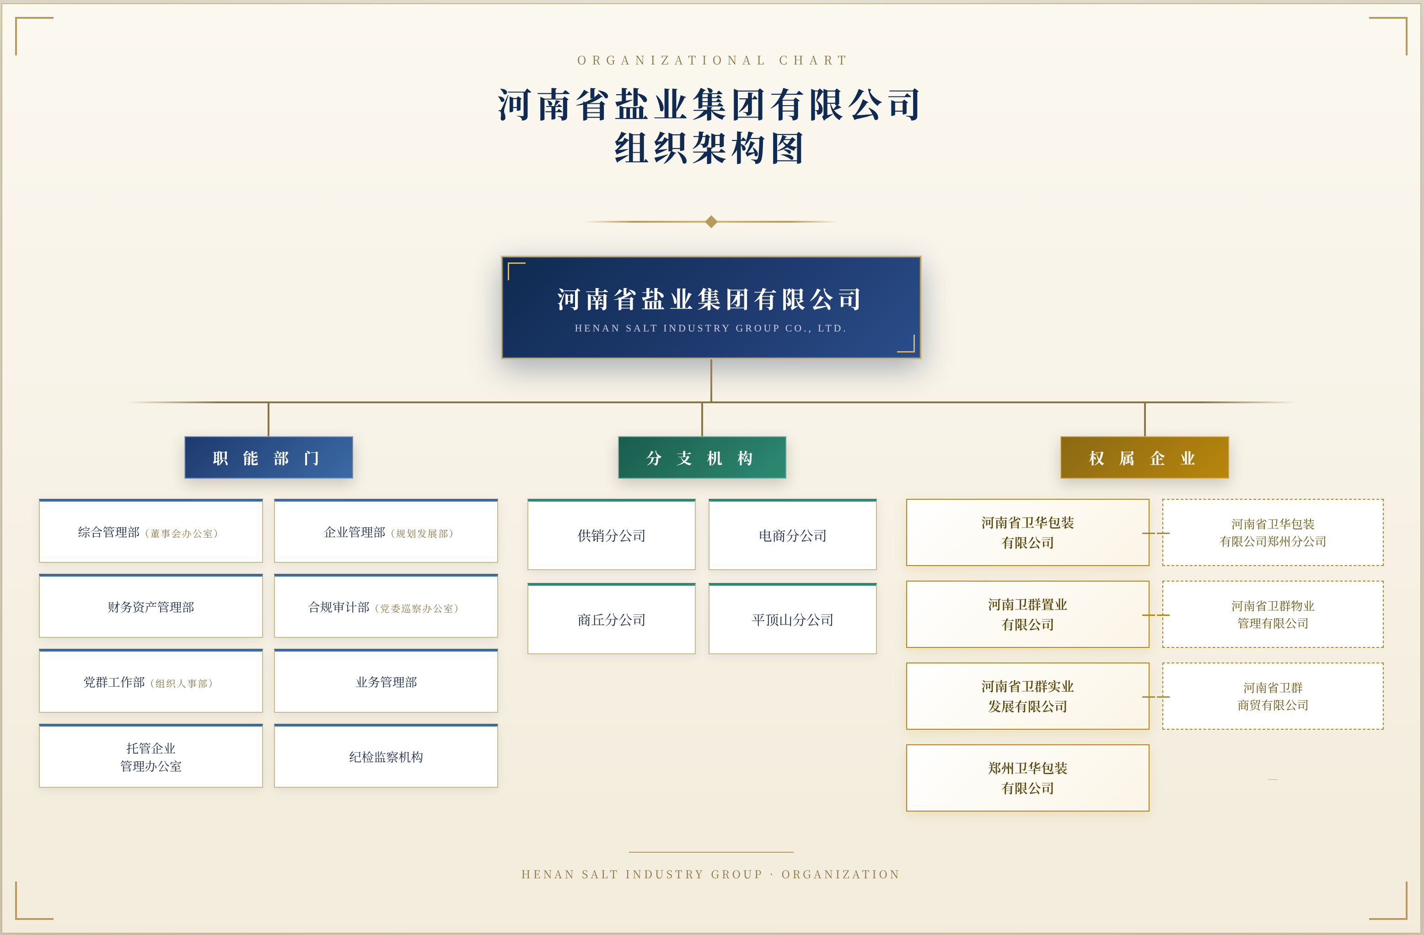Viewport: 1424px width, 935px height.
Task: Select the dashed 河南省卫群物业管理有限公司 box
Action: 1273,614
